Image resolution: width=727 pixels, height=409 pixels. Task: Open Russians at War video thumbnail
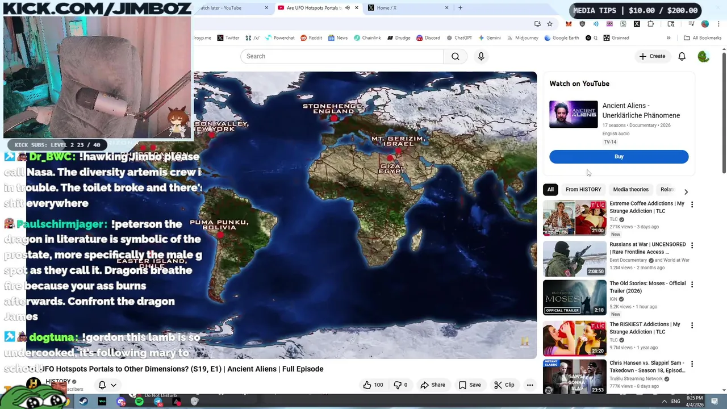pyautogui.click(x=574, y=258)
